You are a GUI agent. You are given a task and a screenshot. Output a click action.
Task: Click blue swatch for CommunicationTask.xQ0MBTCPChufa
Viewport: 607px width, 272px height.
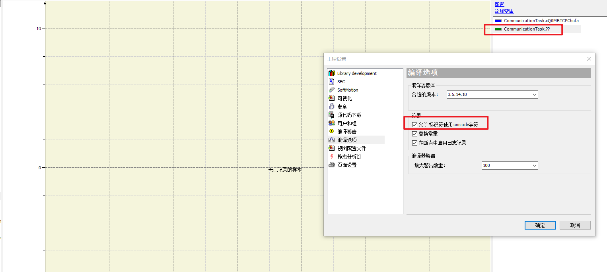click(498, 21)
